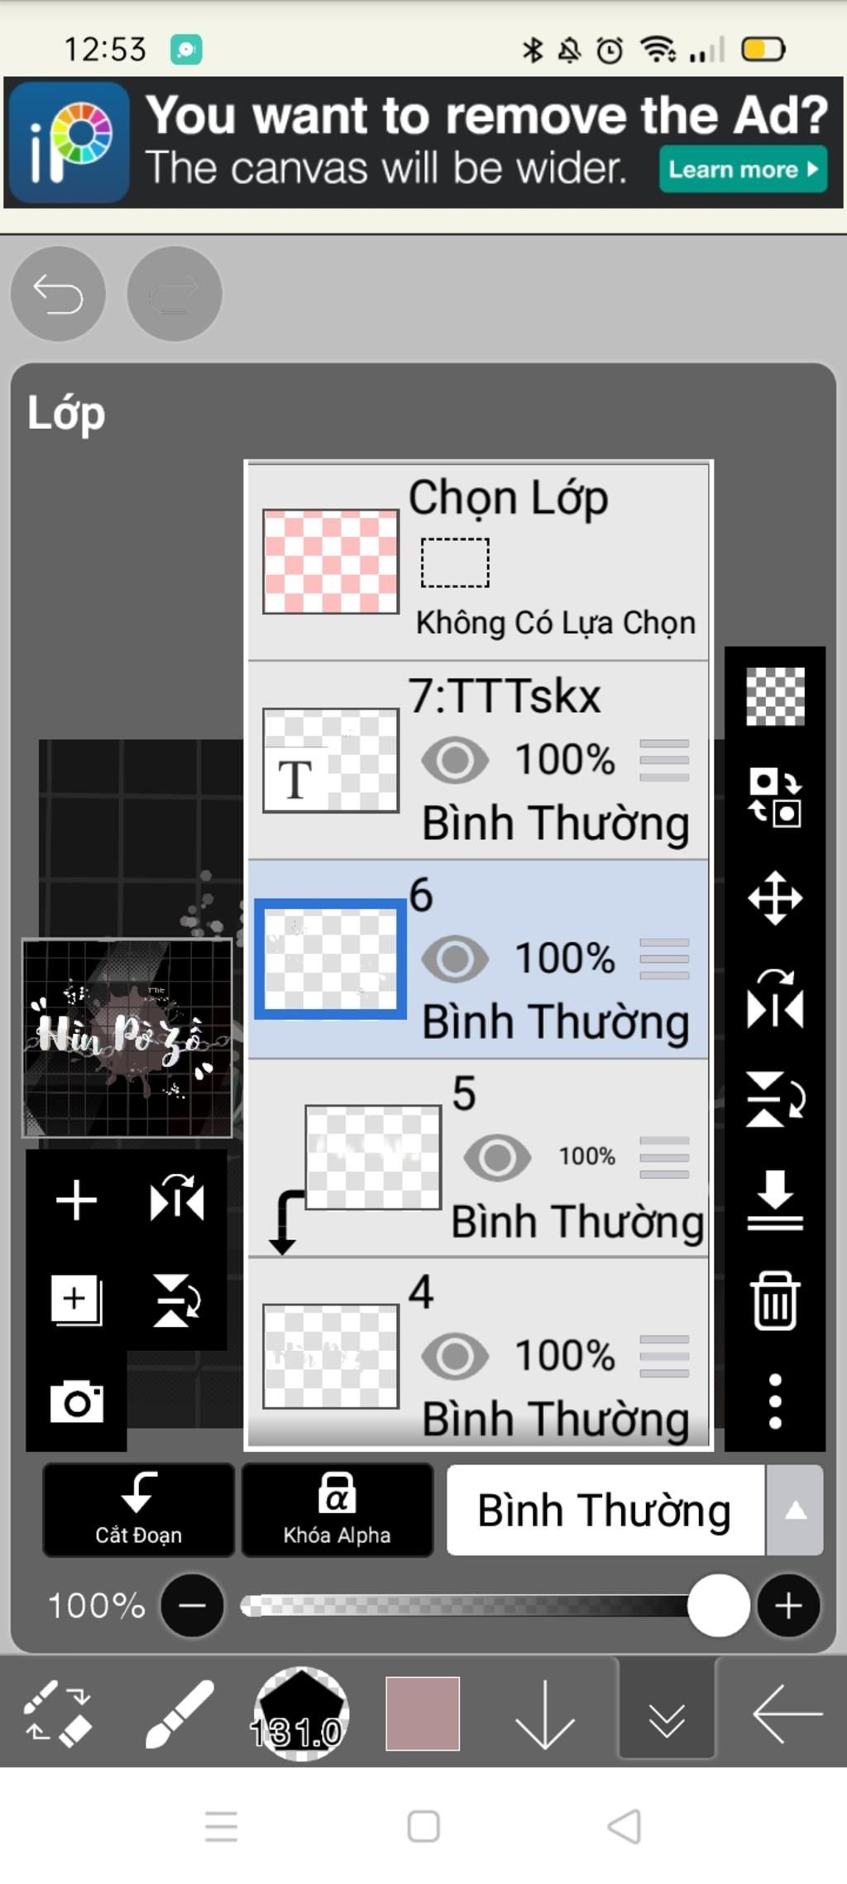Select the brush tool
847x1884 pixels.
coord(179,1714)
